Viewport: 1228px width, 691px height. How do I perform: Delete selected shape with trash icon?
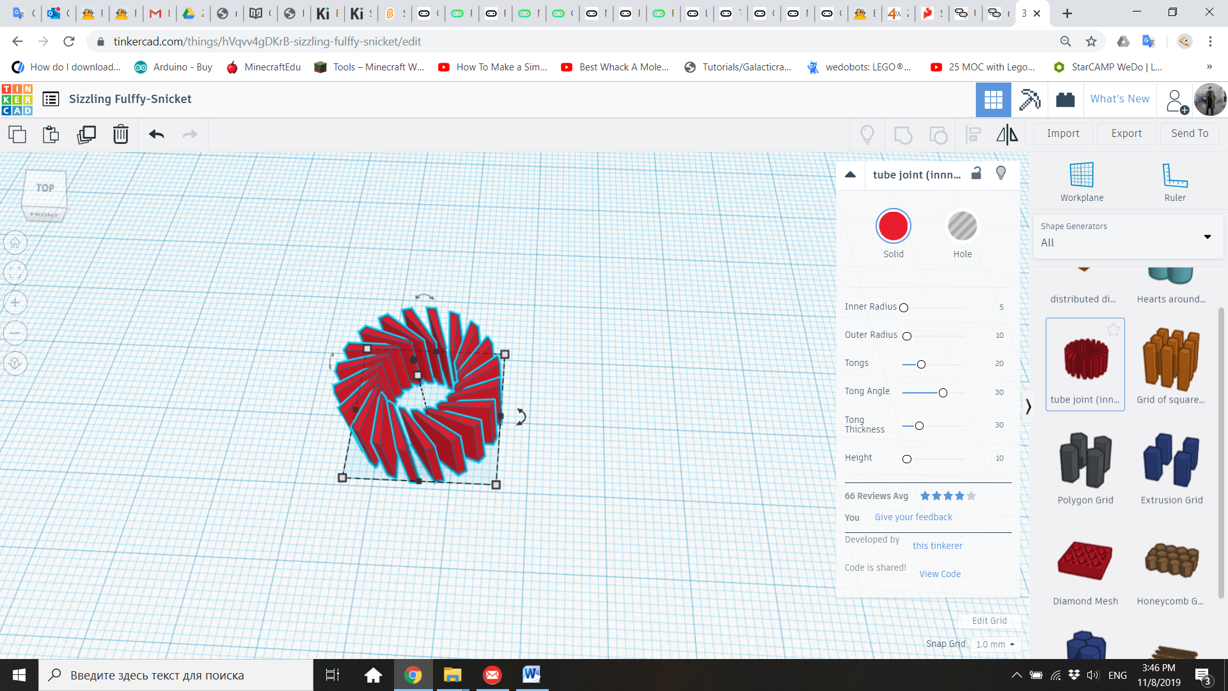[121, 134]
